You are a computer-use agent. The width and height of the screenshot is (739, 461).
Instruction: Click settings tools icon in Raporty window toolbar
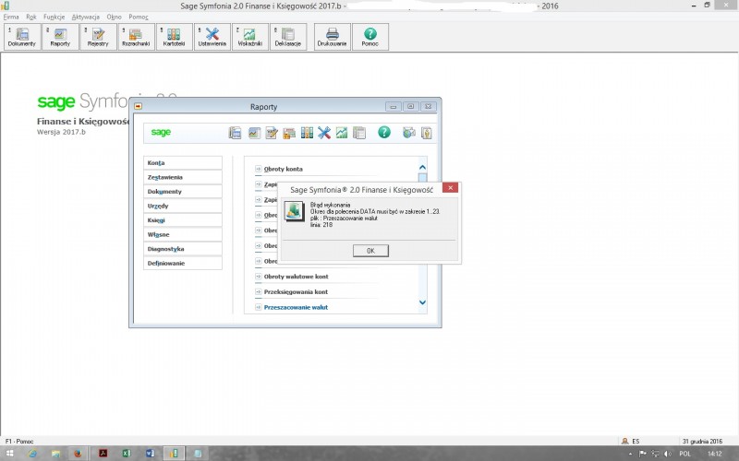pyautogui.click(x=324, y=133)
